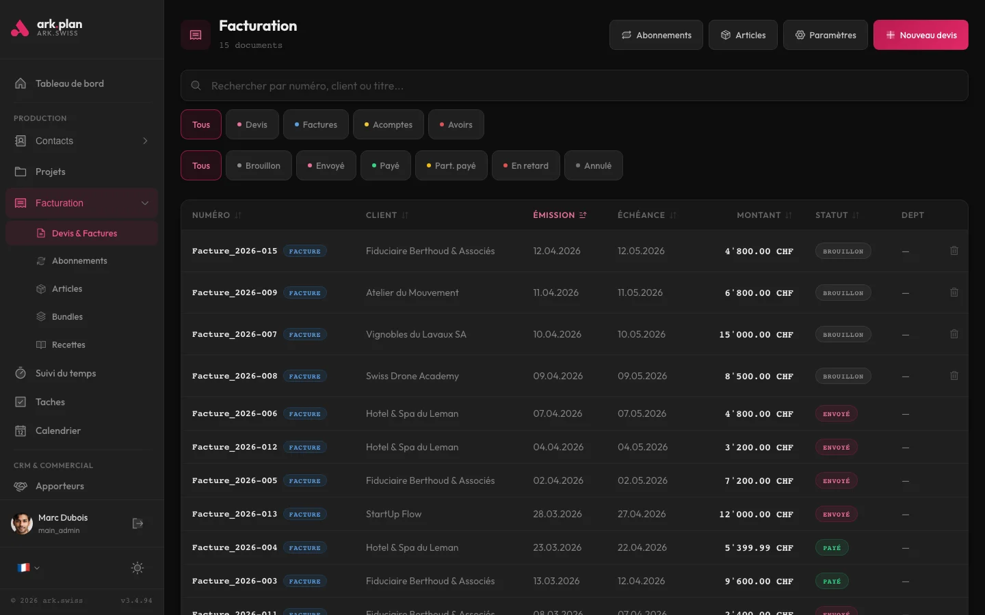
Task: Collapse the Facturation sidebar section
Action: coord(144,203)
